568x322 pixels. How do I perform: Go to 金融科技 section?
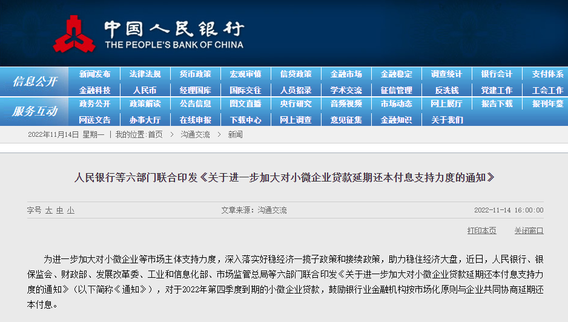[94, 90]
